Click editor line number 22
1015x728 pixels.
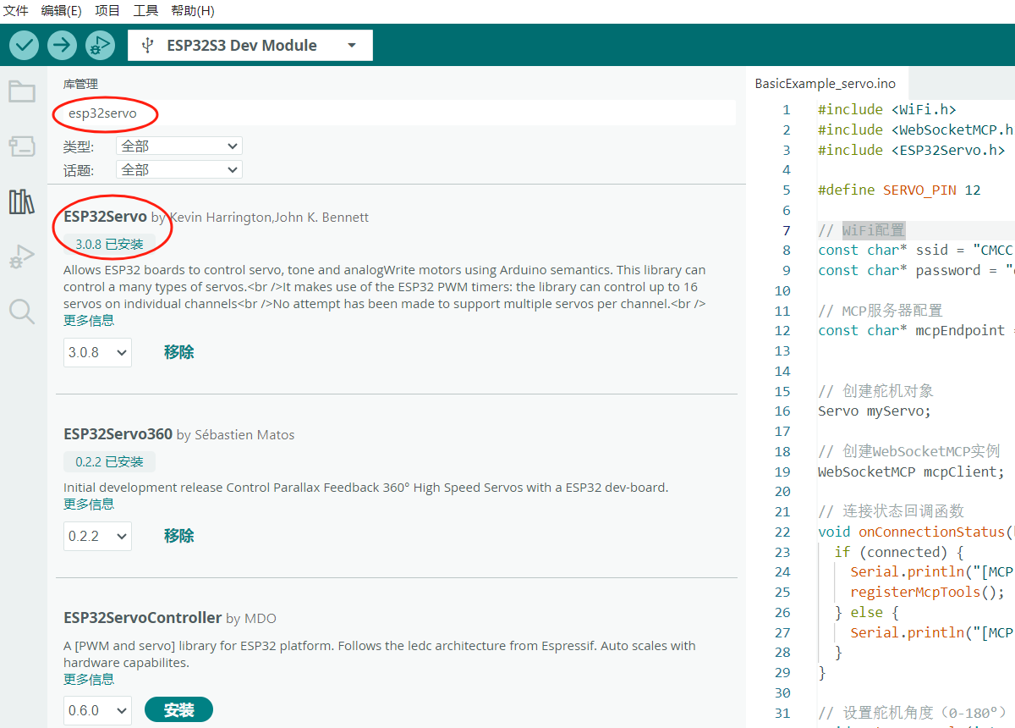click(782, 532)
